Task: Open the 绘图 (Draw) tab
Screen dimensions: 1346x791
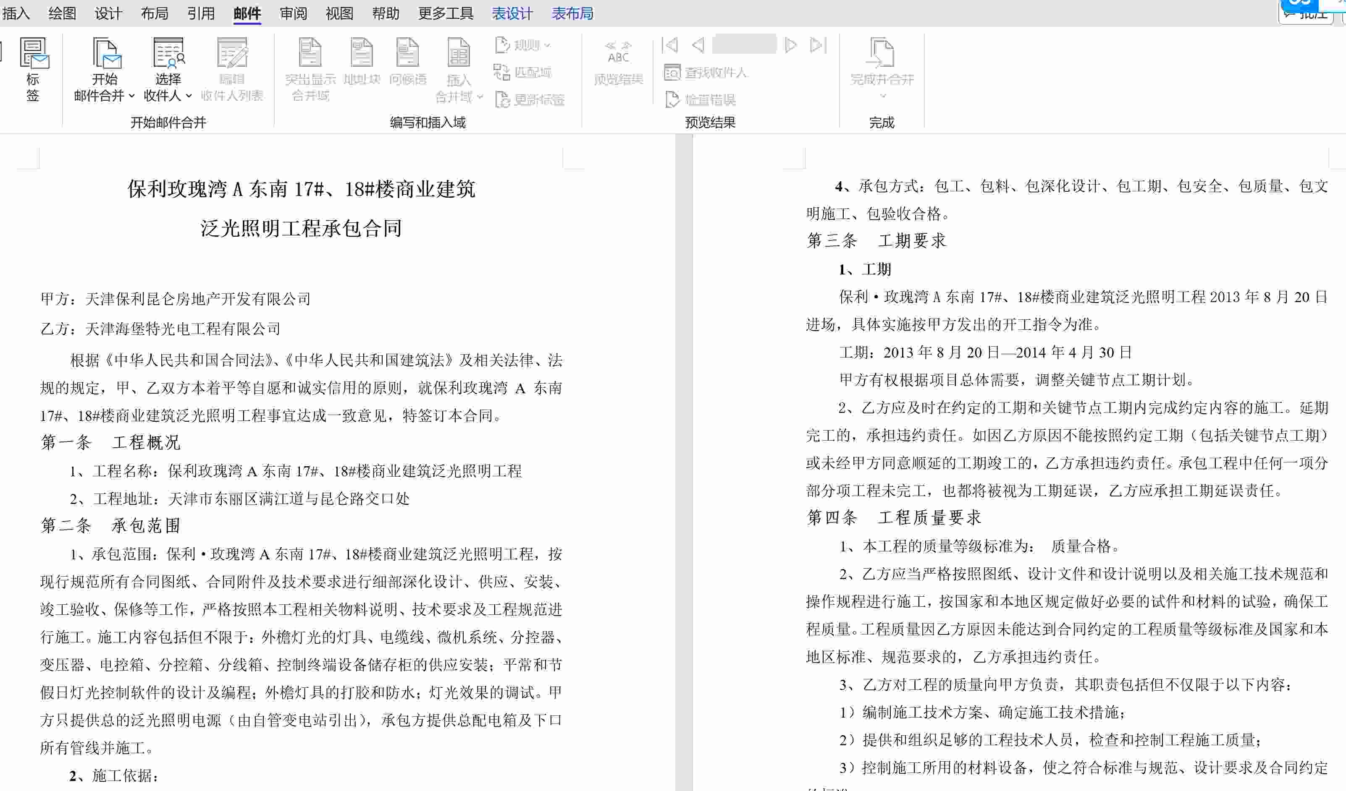Action: 62,13
